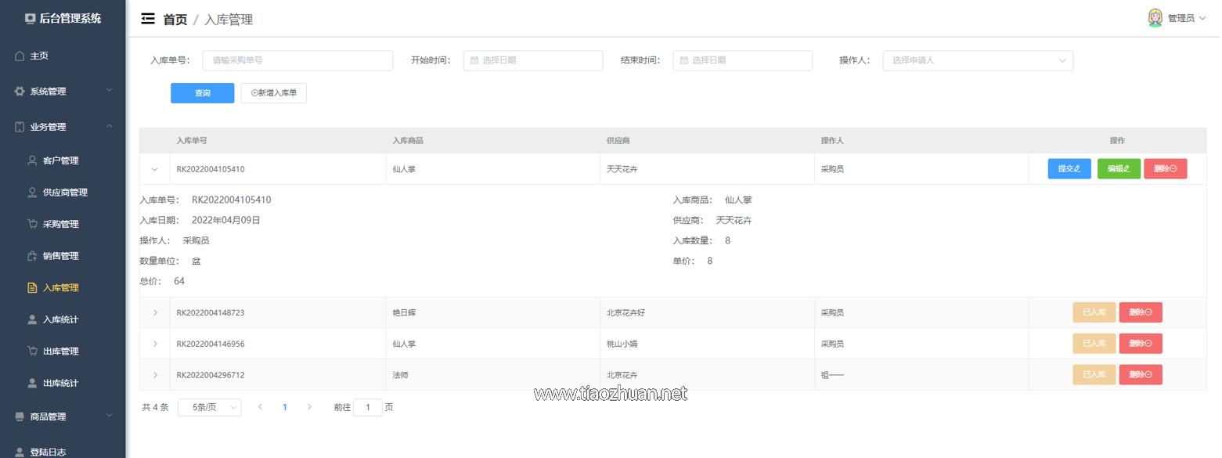Open 销售管理 in the sidebar
1222x458 pixels.
pyautogui.click(x=63, y=256)
